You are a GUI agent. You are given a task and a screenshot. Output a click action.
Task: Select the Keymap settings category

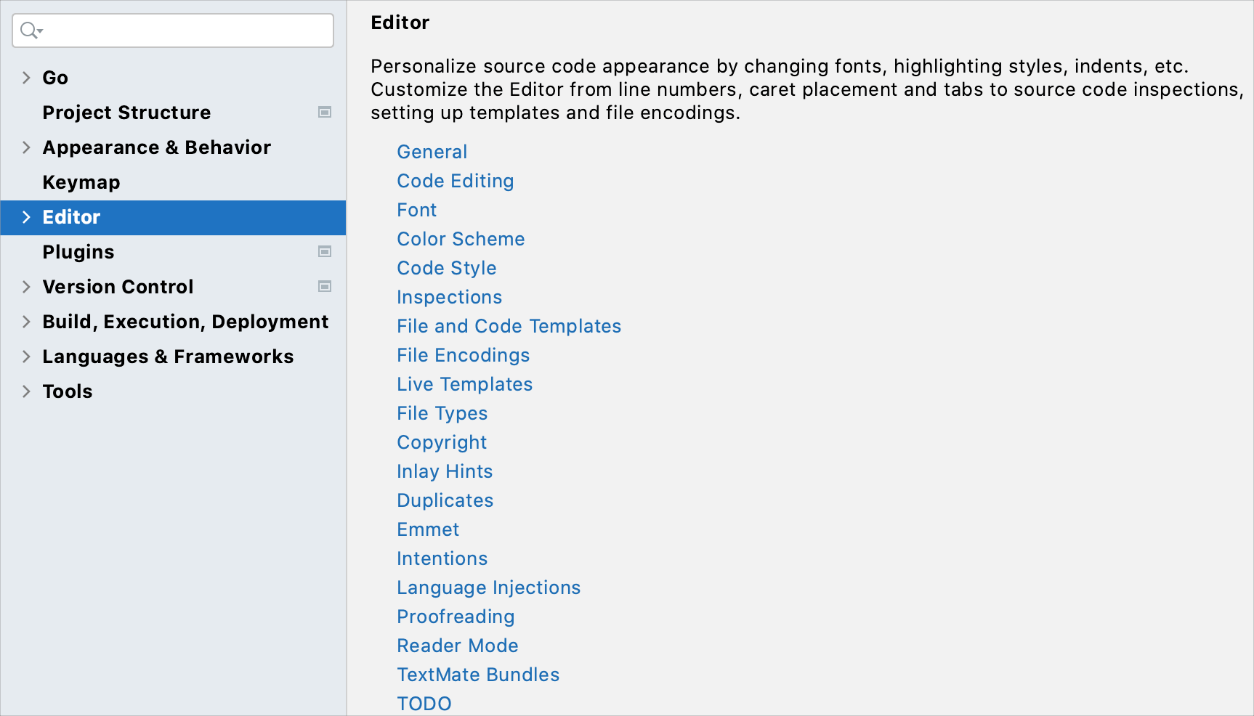[81, 182]
